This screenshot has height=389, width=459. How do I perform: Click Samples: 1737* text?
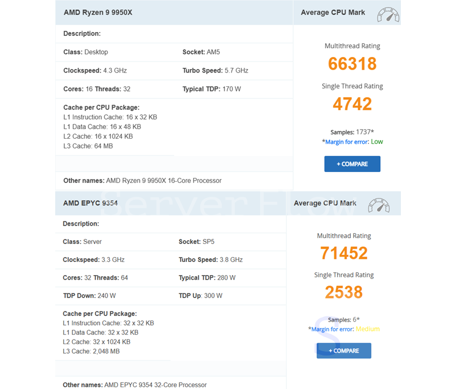point(352,132)
